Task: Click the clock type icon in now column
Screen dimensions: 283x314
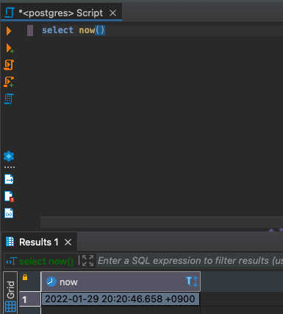Action: click(51, 282)
